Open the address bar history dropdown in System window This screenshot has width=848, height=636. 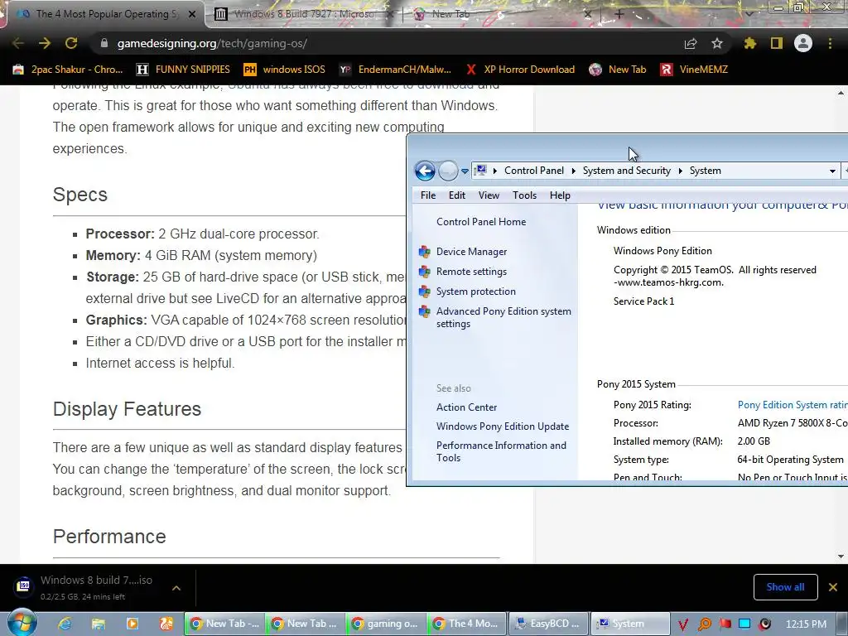[x=832, y=171]
